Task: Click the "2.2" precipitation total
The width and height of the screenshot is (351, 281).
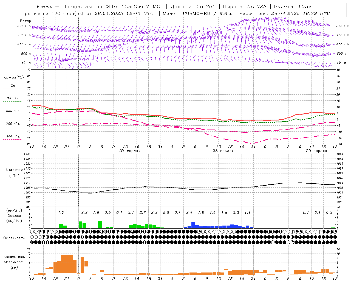Action: point(154,213)
